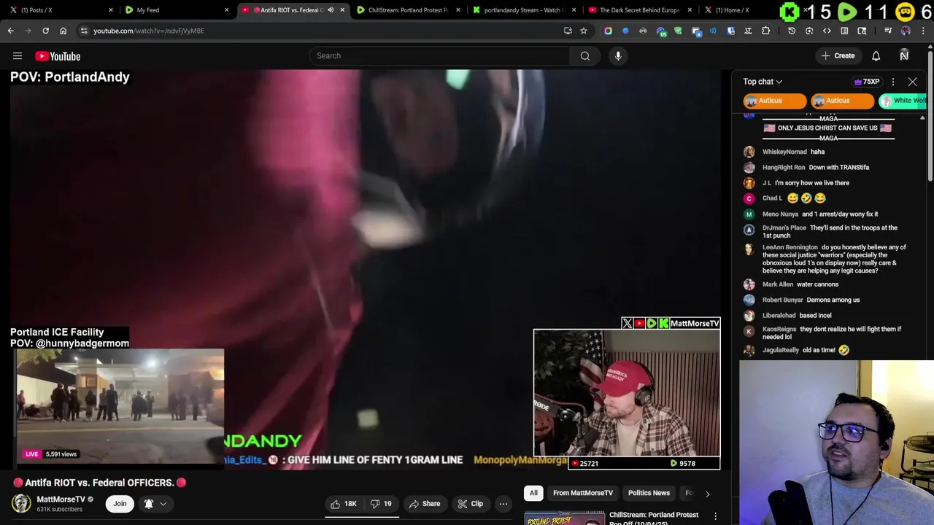This screenshot has height=525, width=934.
Task: Click the Share button
Action: pos(424,504)
